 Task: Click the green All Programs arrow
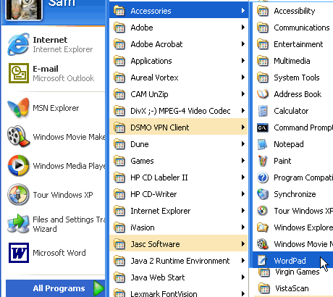[98, 288]
